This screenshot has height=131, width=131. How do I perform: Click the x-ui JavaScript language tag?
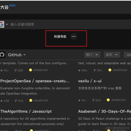tap(116, 100)
